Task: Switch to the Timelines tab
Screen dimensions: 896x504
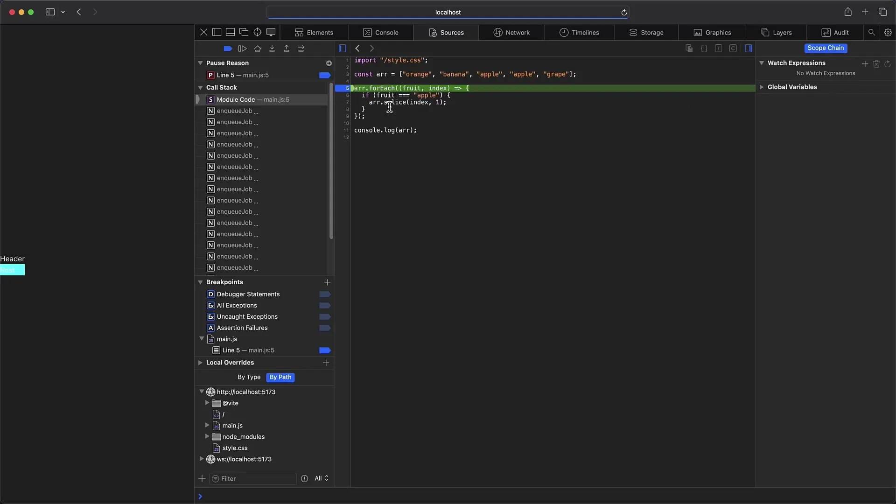Action: click(579, 33)
